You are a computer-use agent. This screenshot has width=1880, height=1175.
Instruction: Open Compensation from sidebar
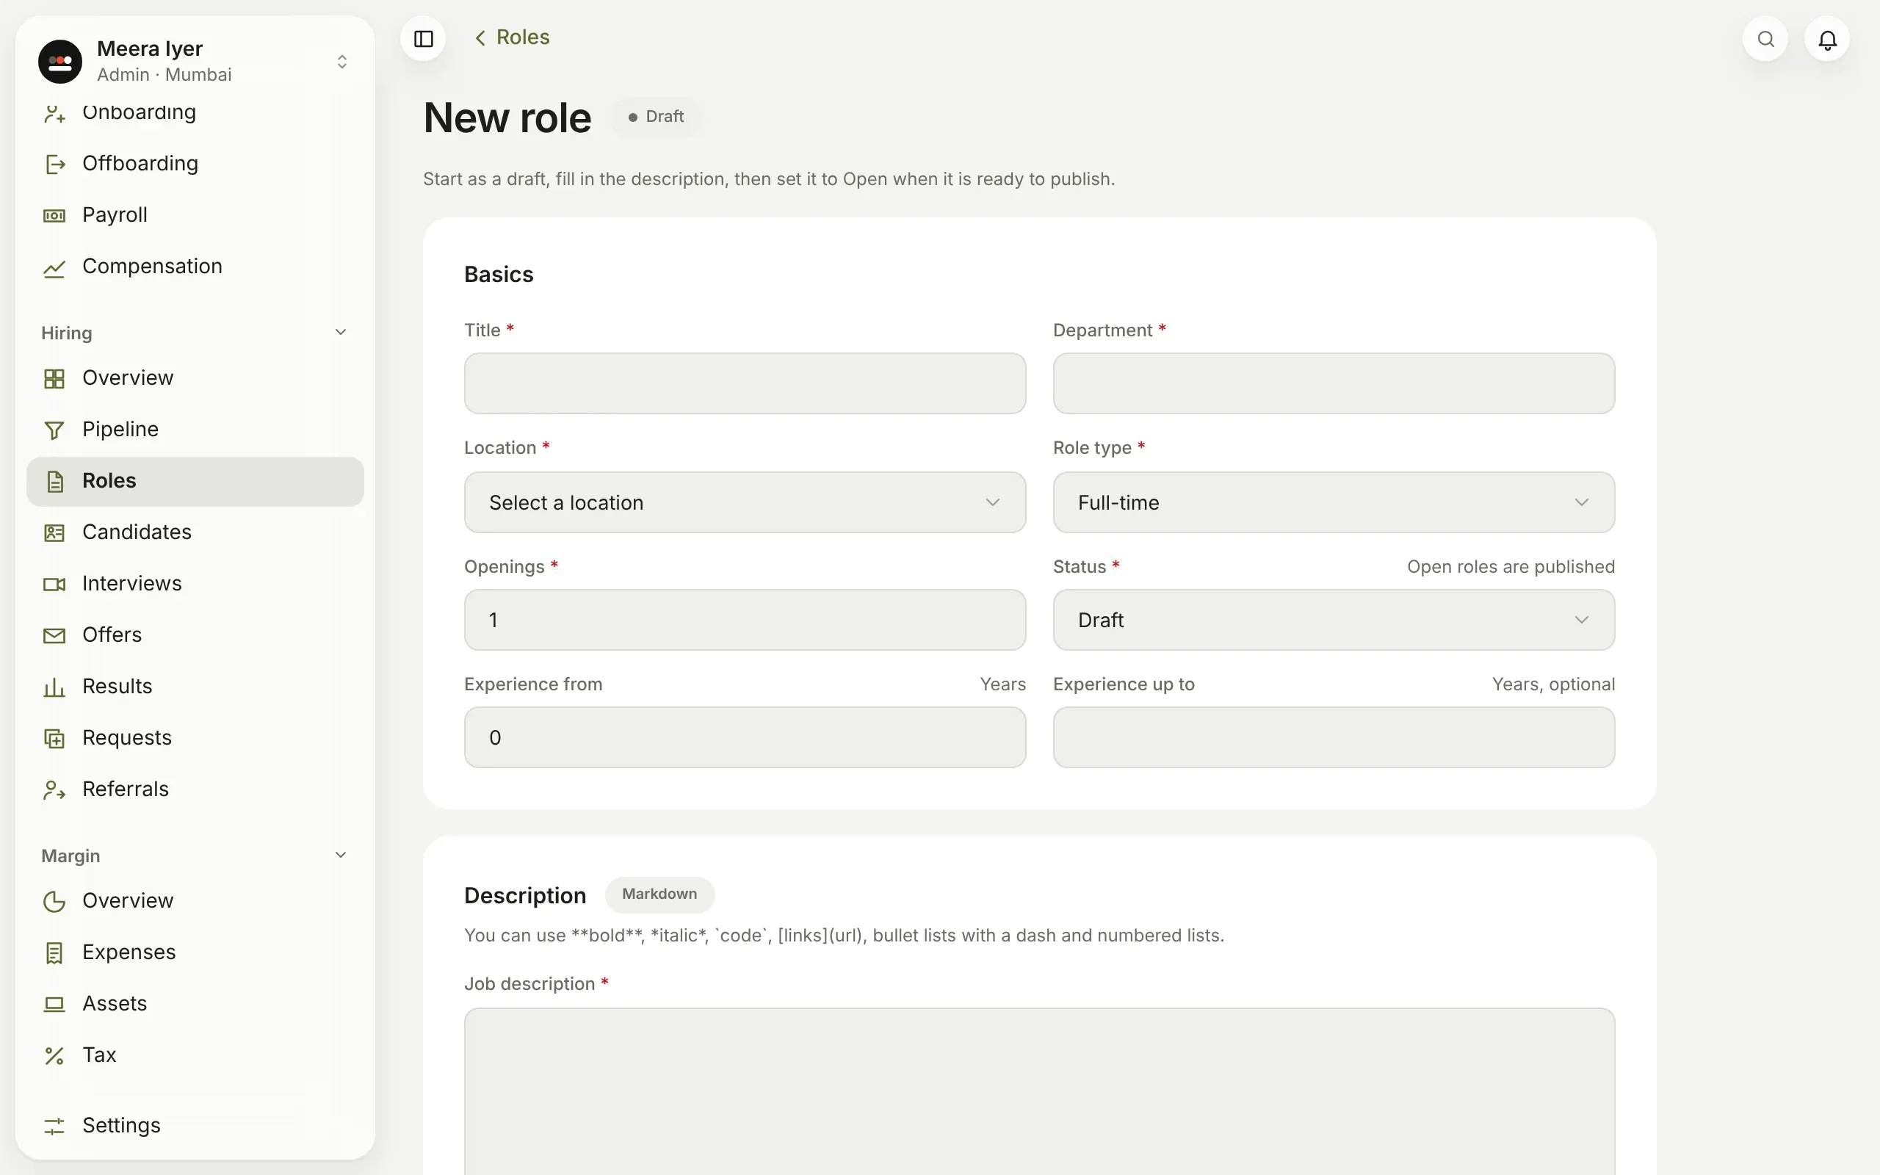pyautogui.click(x=195, y=267)
